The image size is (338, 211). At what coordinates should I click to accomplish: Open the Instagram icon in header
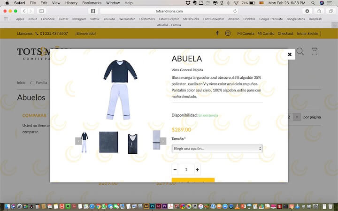[228, 33]
